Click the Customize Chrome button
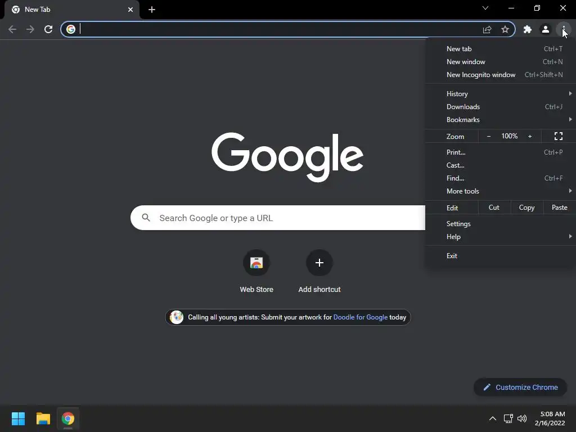 [520, 387]
